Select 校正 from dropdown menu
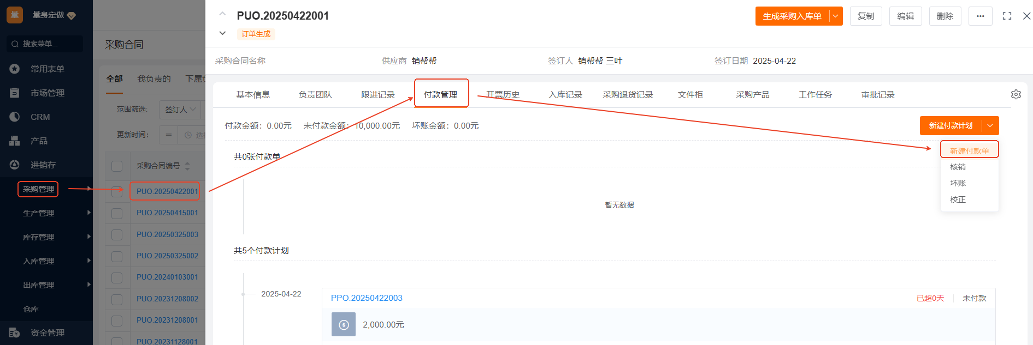1033x345 pixels. pyautogui.click(x=970, y=199)
